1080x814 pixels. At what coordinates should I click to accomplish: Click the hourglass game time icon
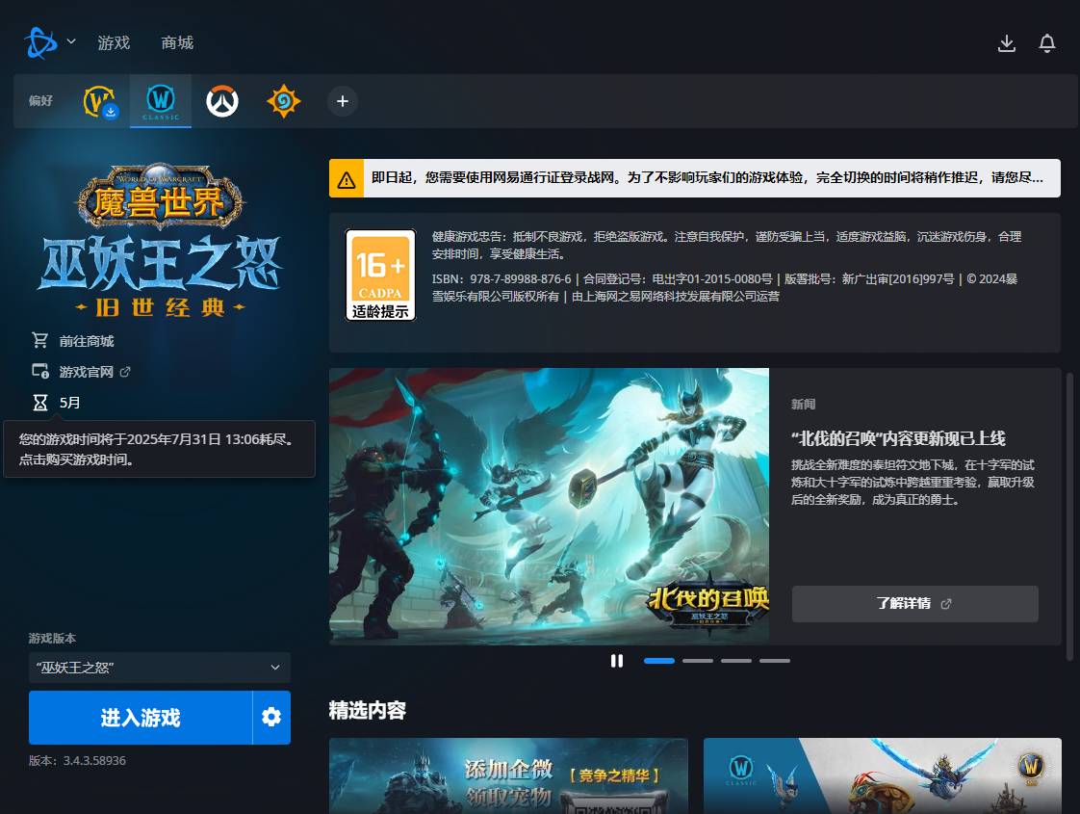click(x=40, y=403)
